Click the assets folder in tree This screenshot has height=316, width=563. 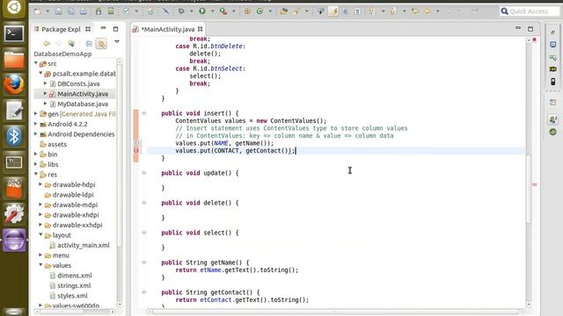pyautogui.click(x=57, y=144)
